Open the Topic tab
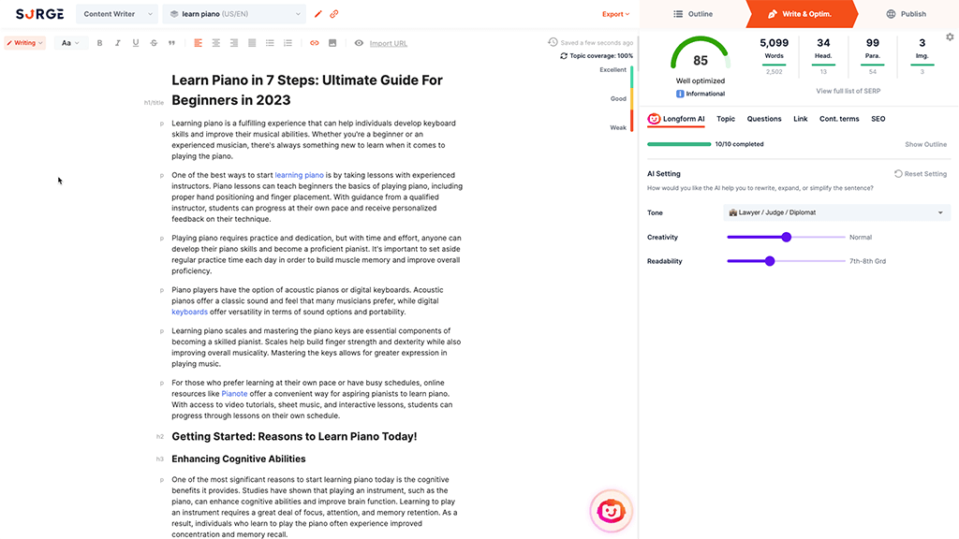 [x=726, y=119]
